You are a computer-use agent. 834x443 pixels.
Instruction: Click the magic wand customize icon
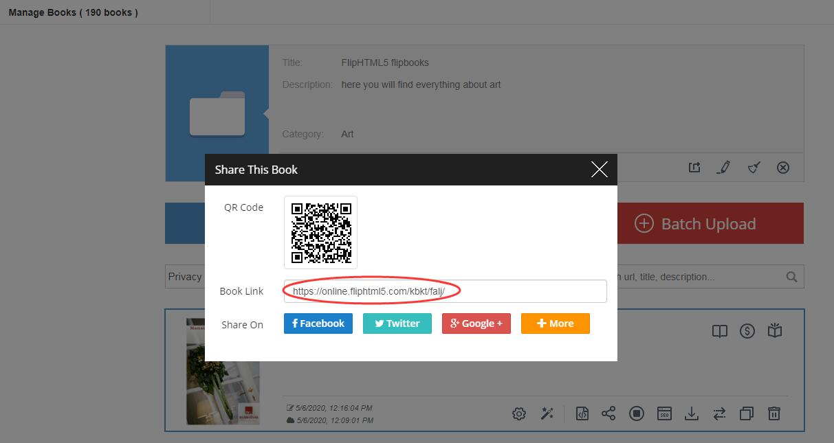point(547,413)
